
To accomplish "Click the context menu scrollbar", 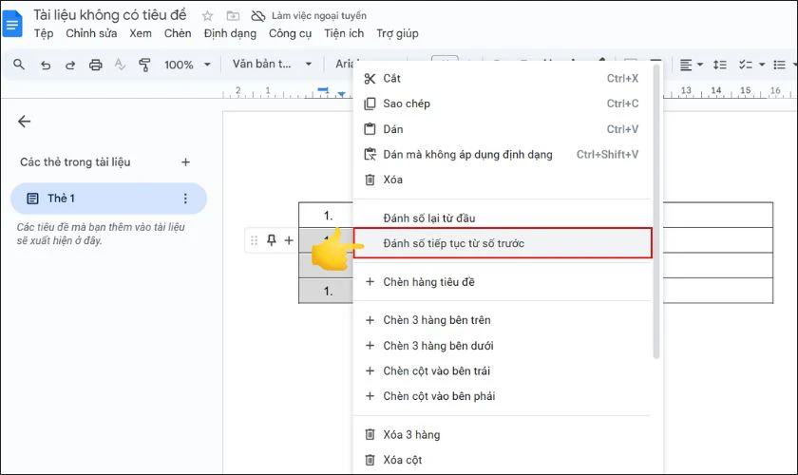I will click(656, 211).
